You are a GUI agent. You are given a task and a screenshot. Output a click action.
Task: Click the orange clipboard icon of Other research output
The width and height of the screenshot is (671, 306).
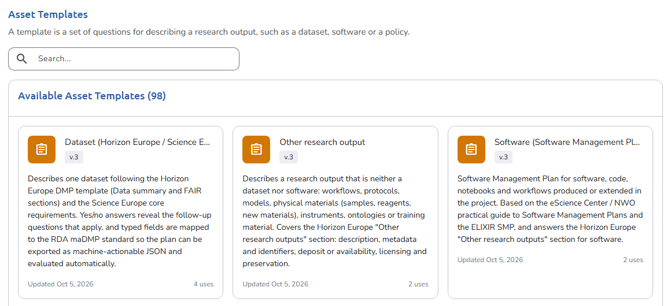tap(256, 150)
